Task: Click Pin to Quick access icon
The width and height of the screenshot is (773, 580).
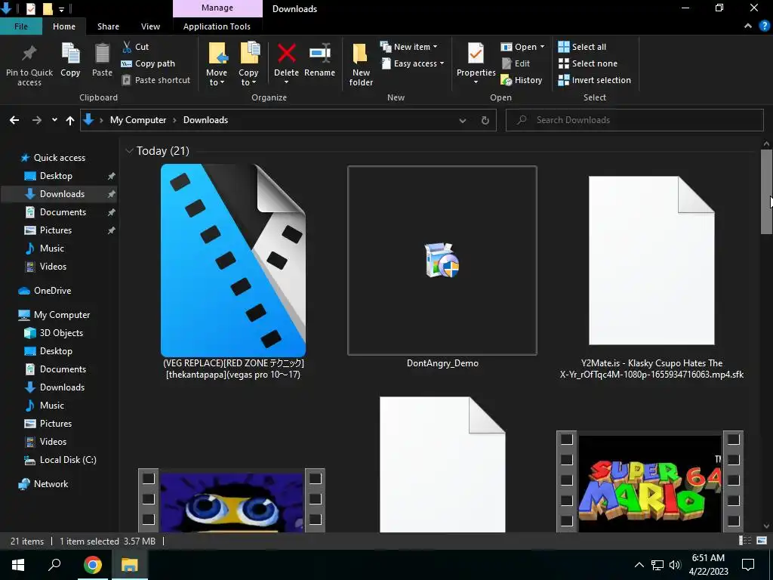Action: (x=29, y=54)
